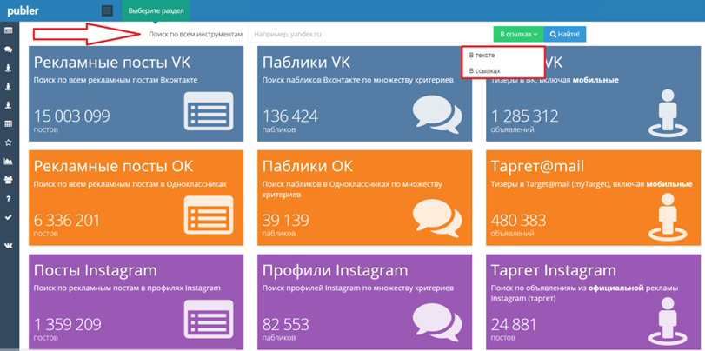Open the Посты Instagram heading
Viewport: 705px width, 351px height.
coord(96,270)
